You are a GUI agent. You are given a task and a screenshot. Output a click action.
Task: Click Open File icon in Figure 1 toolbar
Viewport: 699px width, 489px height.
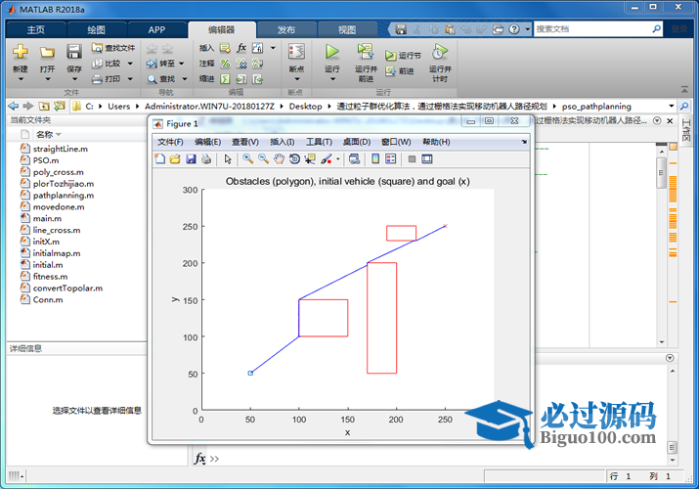(x=175, y=158)
